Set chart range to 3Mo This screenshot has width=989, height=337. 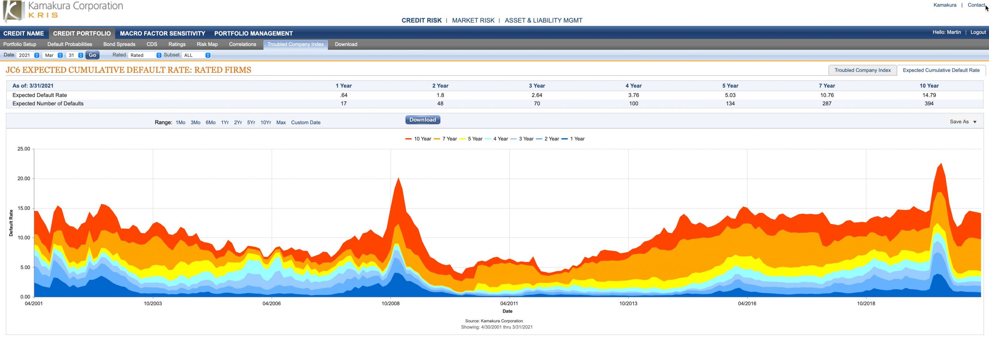[195, 122]
